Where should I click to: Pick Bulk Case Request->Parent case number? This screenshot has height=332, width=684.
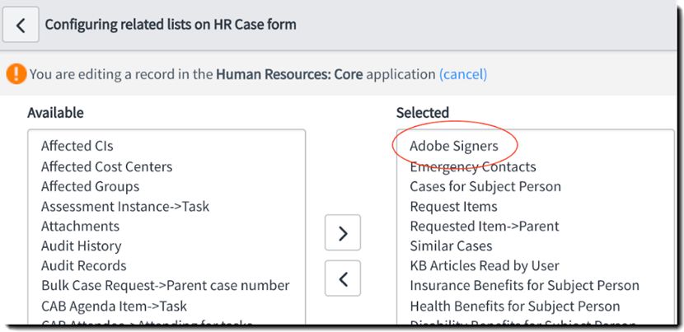click(x=166, y=285)
